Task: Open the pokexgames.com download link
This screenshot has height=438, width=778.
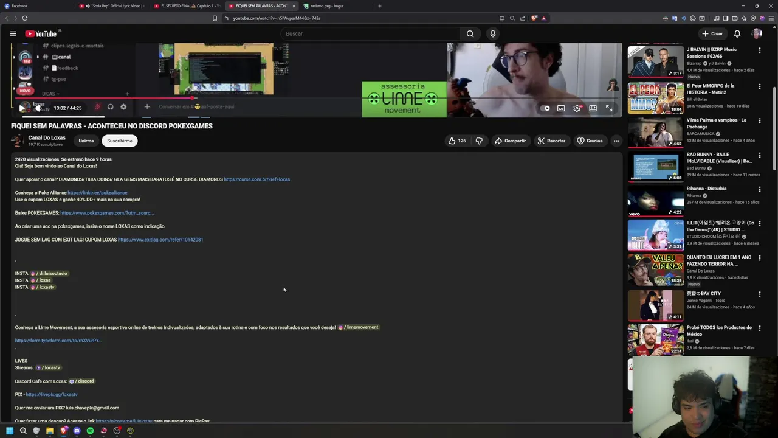Action: coord(107,213)
